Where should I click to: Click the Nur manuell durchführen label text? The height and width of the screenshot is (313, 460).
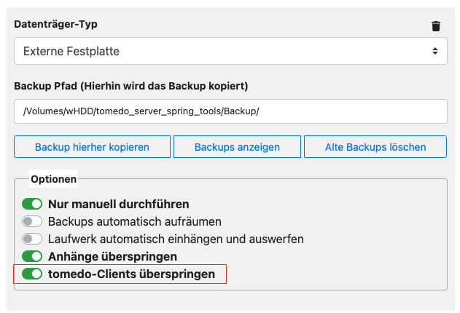(x=119, y=204)
